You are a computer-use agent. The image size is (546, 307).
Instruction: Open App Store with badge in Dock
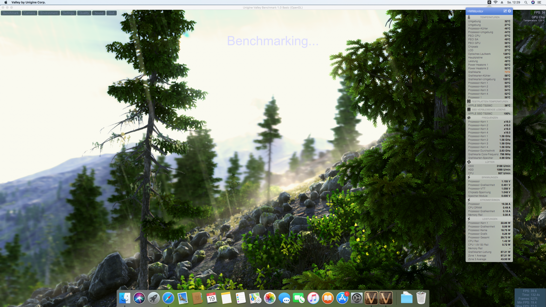pos(342,298)
